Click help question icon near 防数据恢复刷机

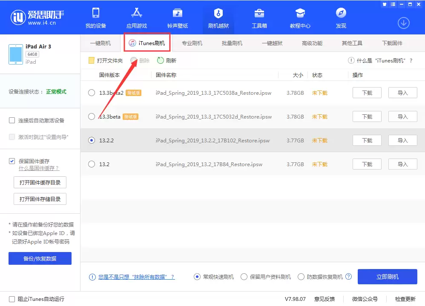(x=349, y=277)
